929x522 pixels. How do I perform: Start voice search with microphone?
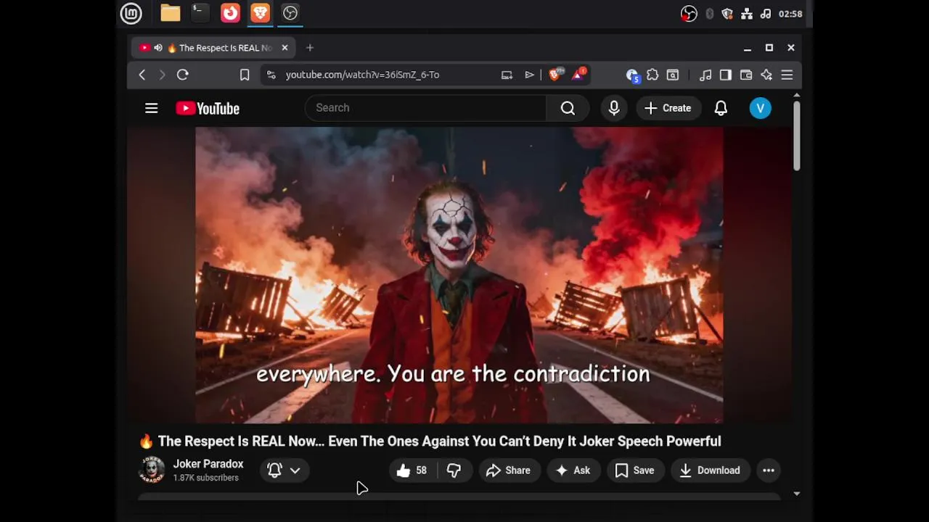pyautogui.click(x=614, y=108)
